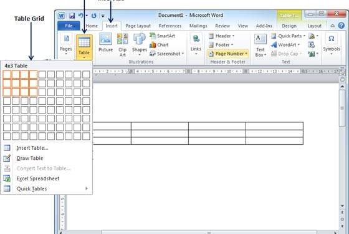Open the Customize Quick Access Toolbar arrow
The width and height of the screenshot is (349, 234).
(103, 16)
